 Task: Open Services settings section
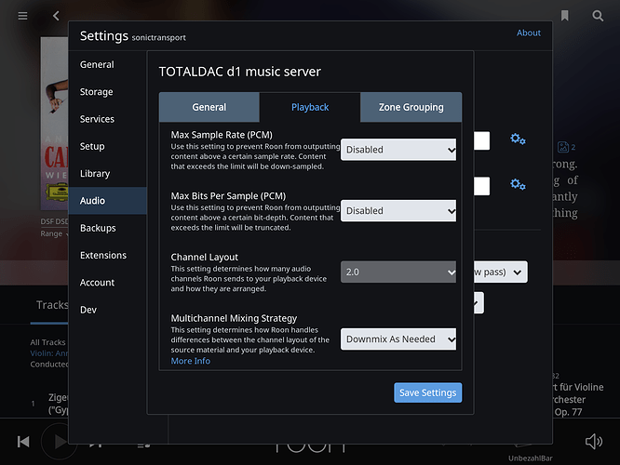(x=108, y=119)
